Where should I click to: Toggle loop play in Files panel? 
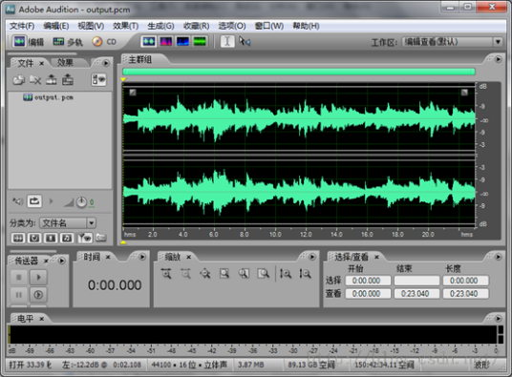pos(34,201)
